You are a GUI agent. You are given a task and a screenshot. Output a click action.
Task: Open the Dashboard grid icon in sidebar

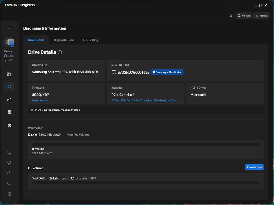pyautogui.click(x=9, y=74)
